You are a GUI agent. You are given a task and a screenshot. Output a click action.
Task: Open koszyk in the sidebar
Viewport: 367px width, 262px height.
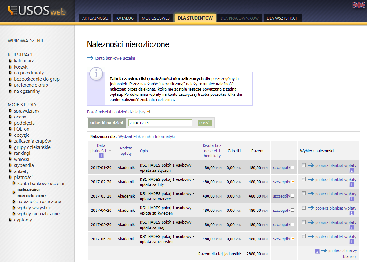coord(20,67)
